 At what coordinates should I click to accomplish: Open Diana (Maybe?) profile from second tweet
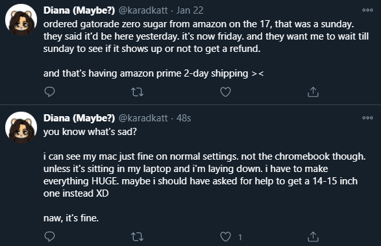pyautogui.click(x=79, y=118)
